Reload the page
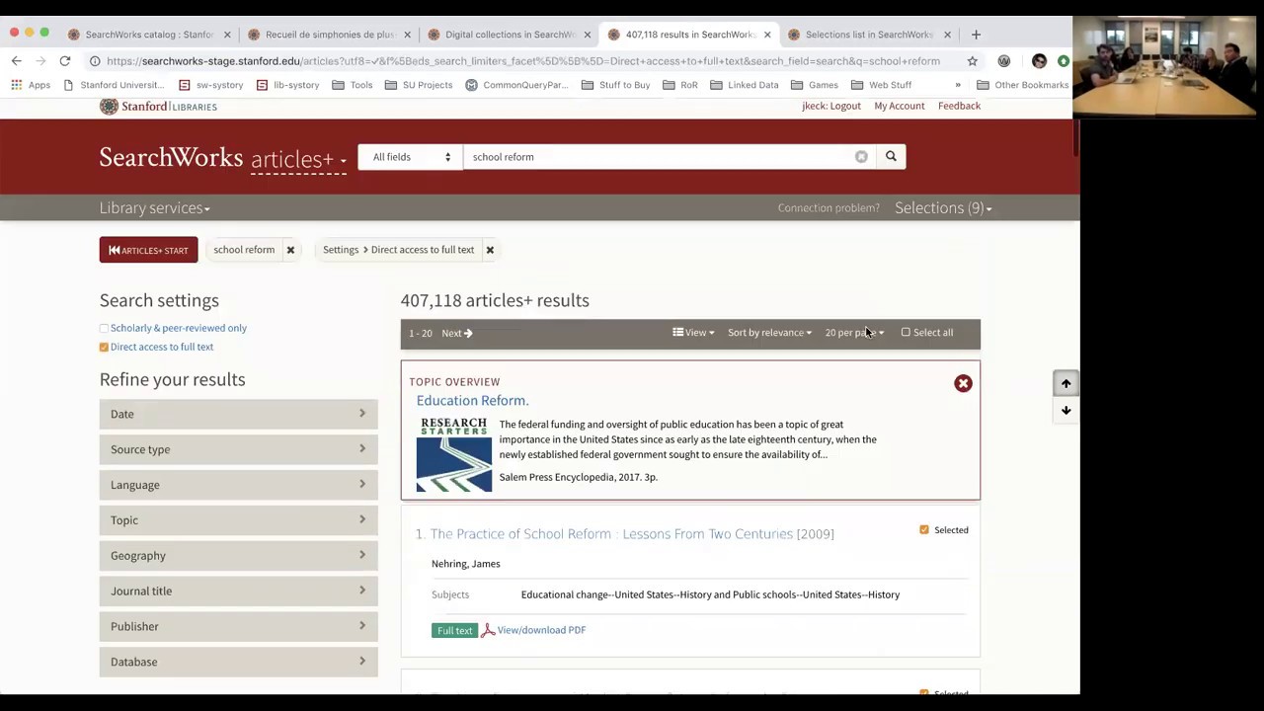Screen dimensions: 1264x711 64,61
